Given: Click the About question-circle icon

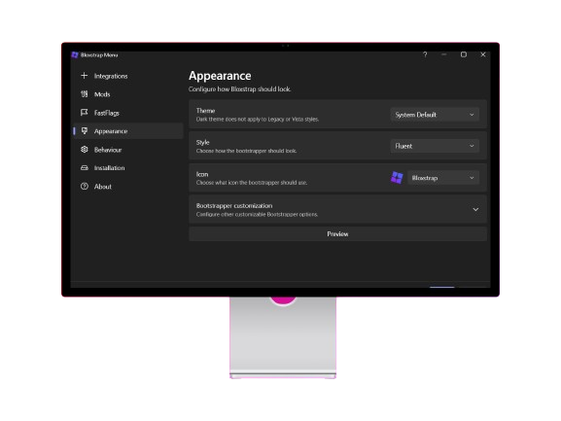Looking at the screenshot, I should click(x=84, y=186).
